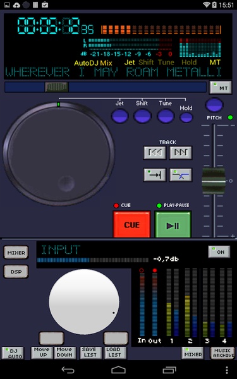Tap the orange track progress segments
Viewport: 237px width, 379px height.
tap(161, 30)
